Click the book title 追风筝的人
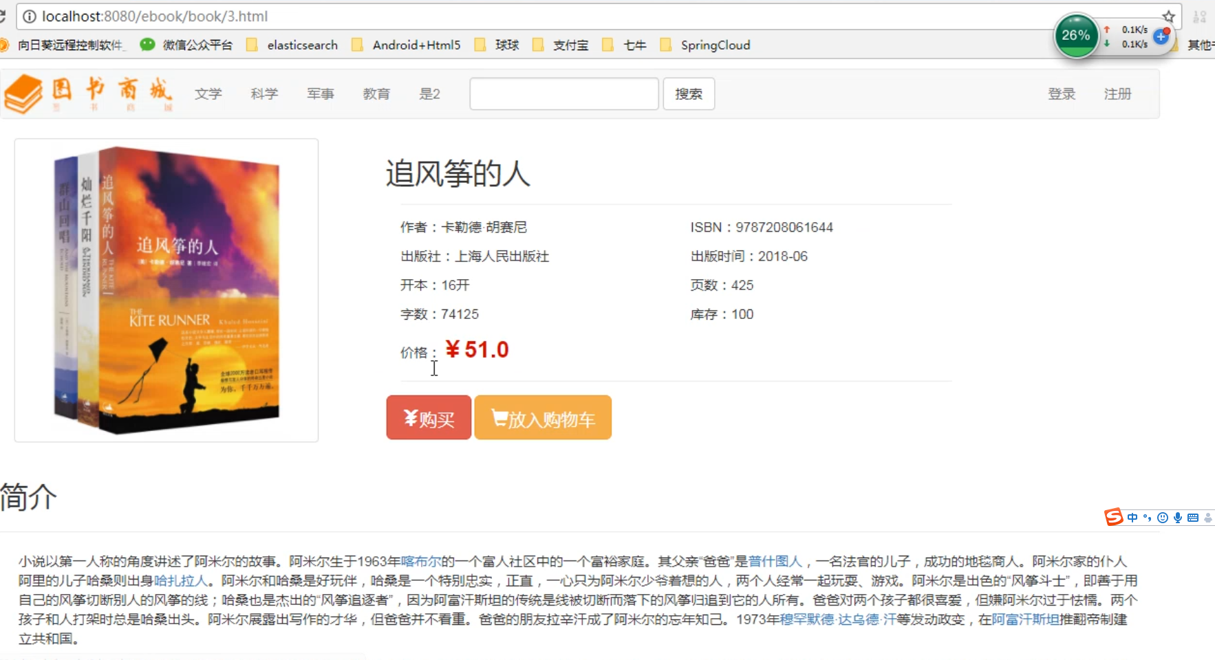 [x=458, y=173]
